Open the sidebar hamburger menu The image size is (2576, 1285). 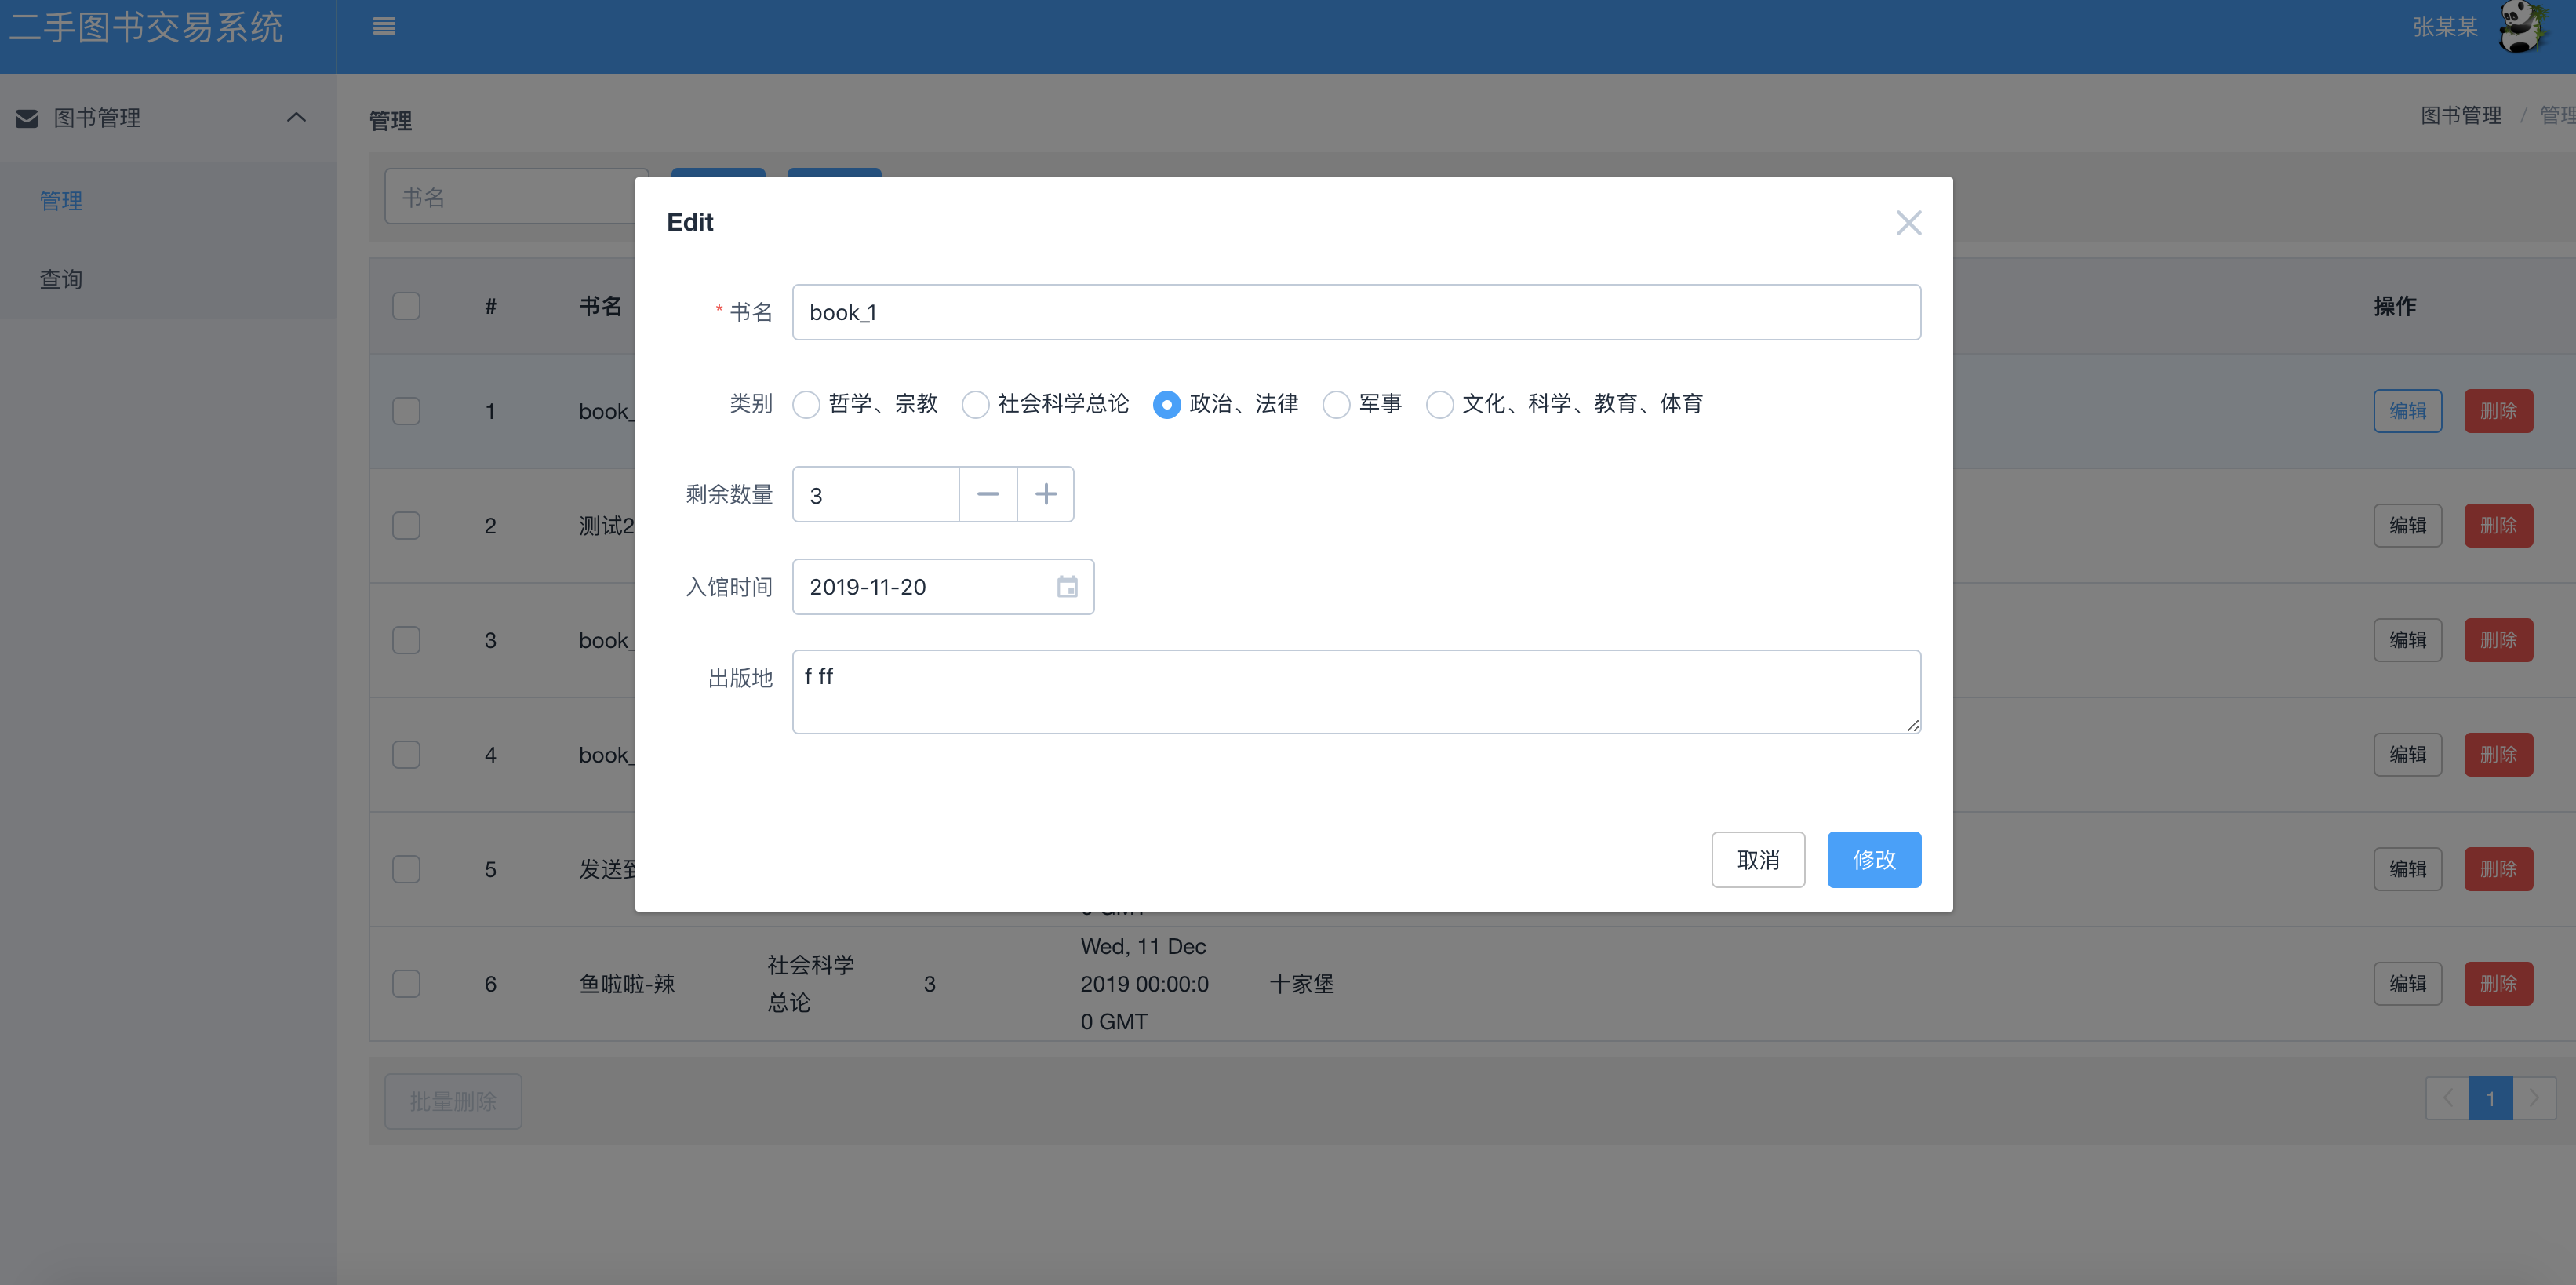pos(383,25)
